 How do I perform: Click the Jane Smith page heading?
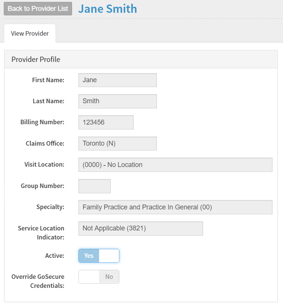(x=107, y=9)
